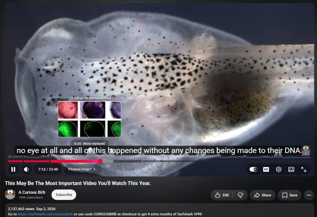
Task: Click the Pull up for precise seeking hint
Action: click(91, 98)
